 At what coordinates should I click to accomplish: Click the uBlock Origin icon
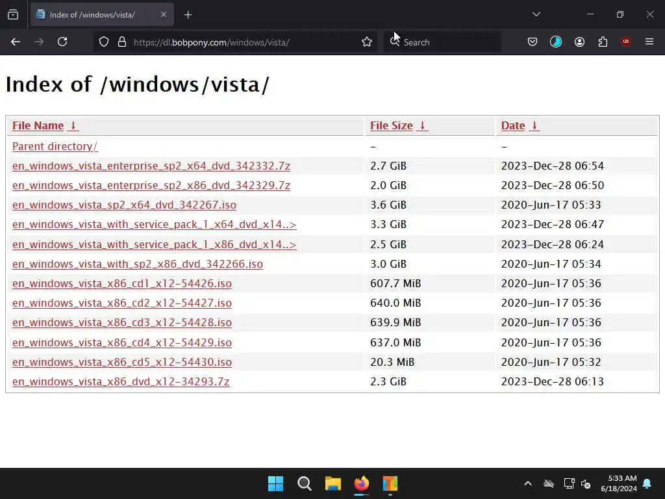625,42
